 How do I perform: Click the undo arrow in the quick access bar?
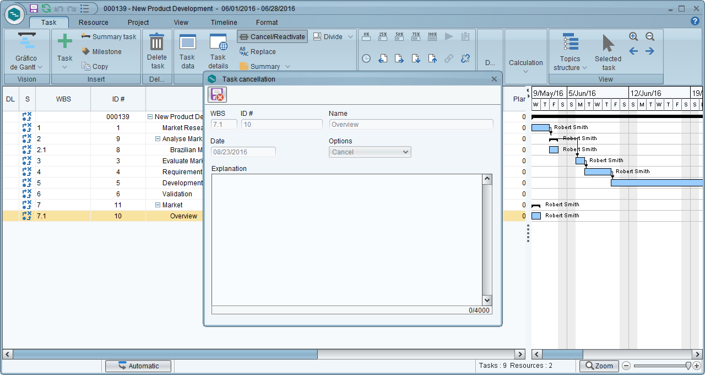[x=59, y=8]
